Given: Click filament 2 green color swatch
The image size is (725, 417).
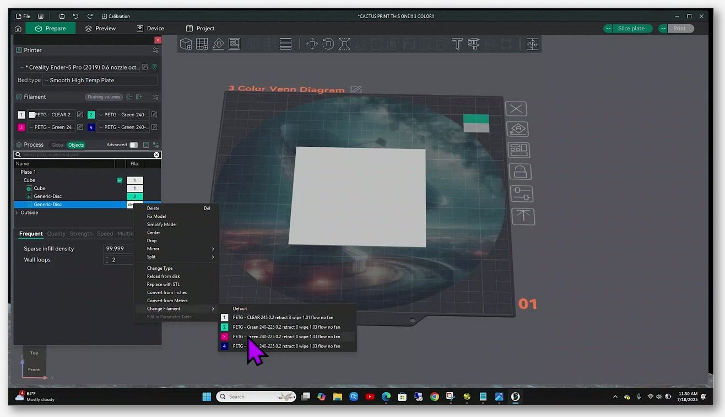Looking at the screenshot, I should pos(91,115).
